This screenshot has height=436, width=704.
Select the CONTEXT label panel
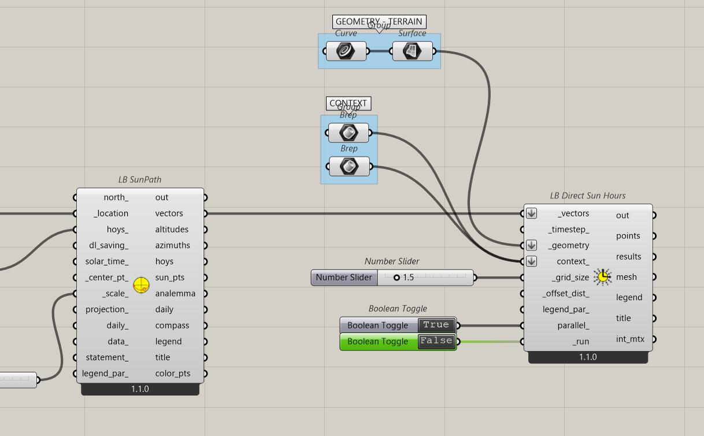[349, 104]
